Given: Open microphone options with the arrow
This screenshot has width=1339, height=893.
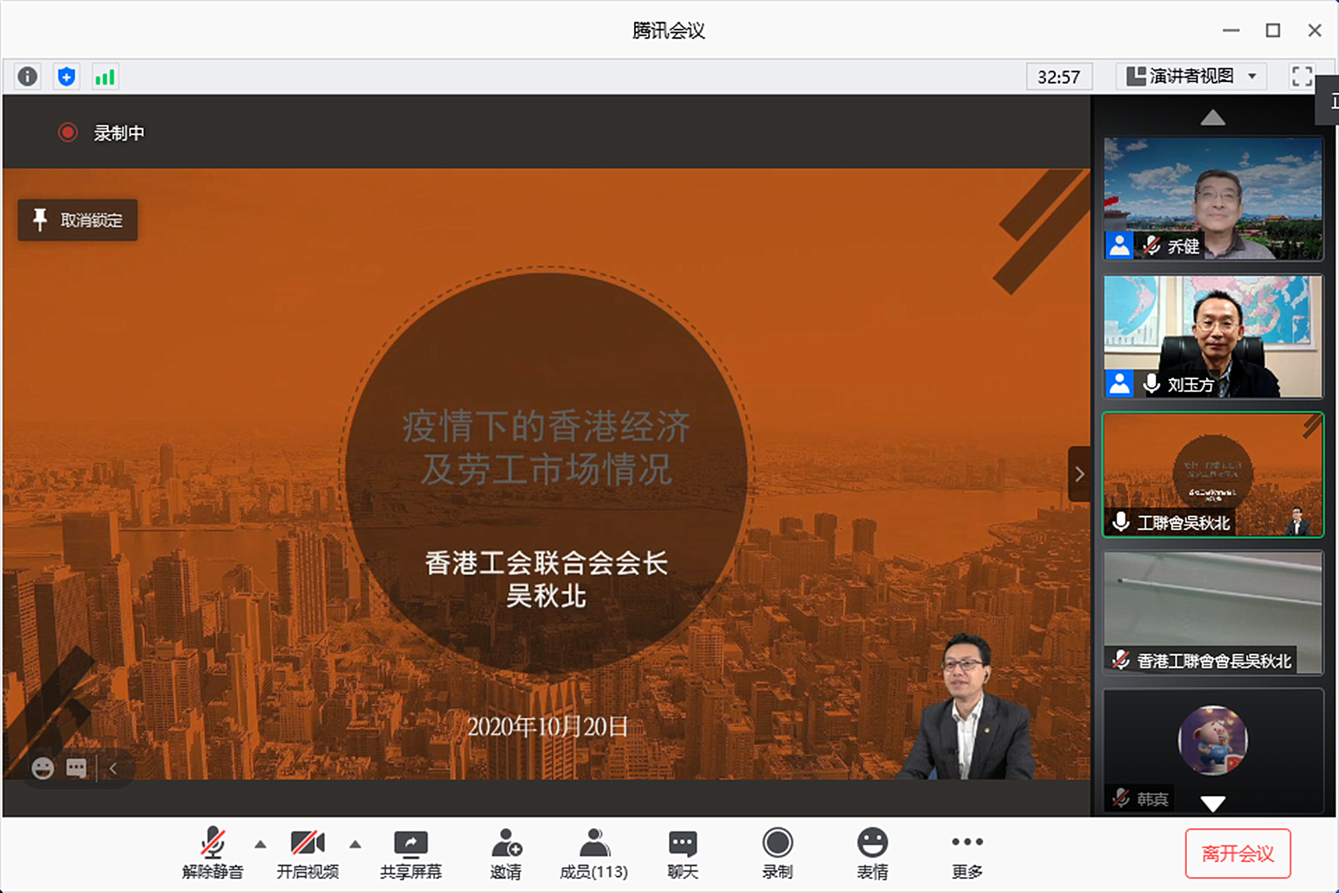Looking at the screenshot, I should click(x=260, y=845).
